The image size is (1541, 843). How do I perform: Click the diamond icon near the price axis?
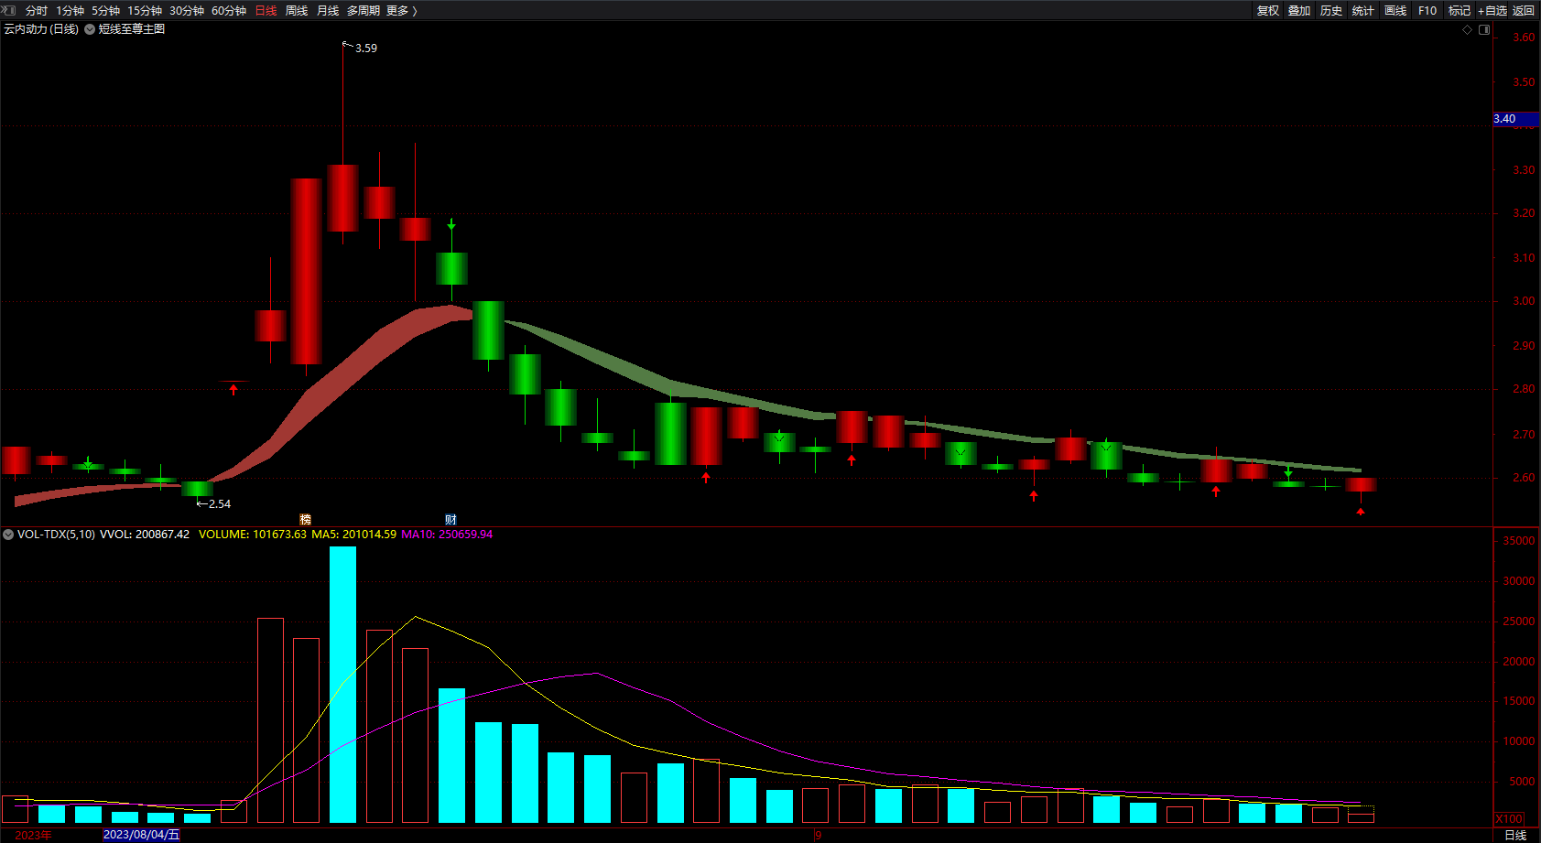click(1467, 29)
